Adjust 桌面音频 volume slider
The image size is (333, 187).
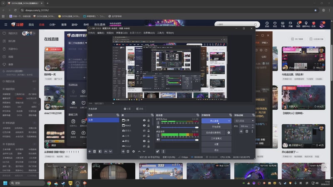[180, 140]
